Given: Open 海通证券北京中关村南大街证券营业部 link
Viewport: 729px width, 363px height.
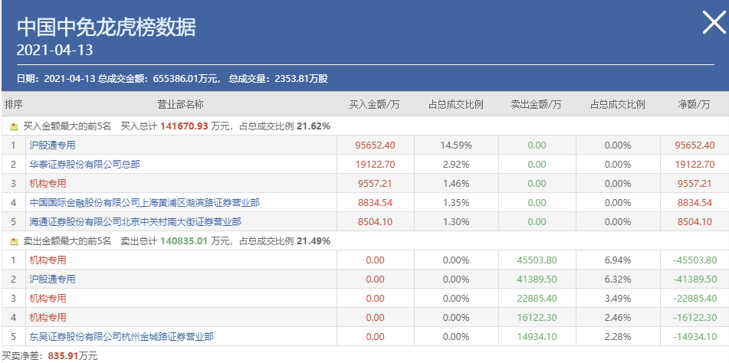Looking at the screenshot, I should [135, 221].
